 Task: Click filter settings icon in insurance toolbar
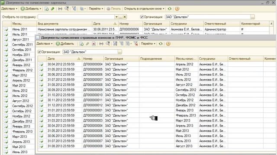pos(115,44)
